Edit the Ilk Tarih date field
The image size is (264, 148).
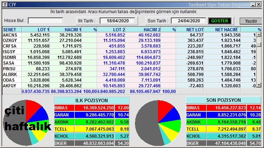117,21
